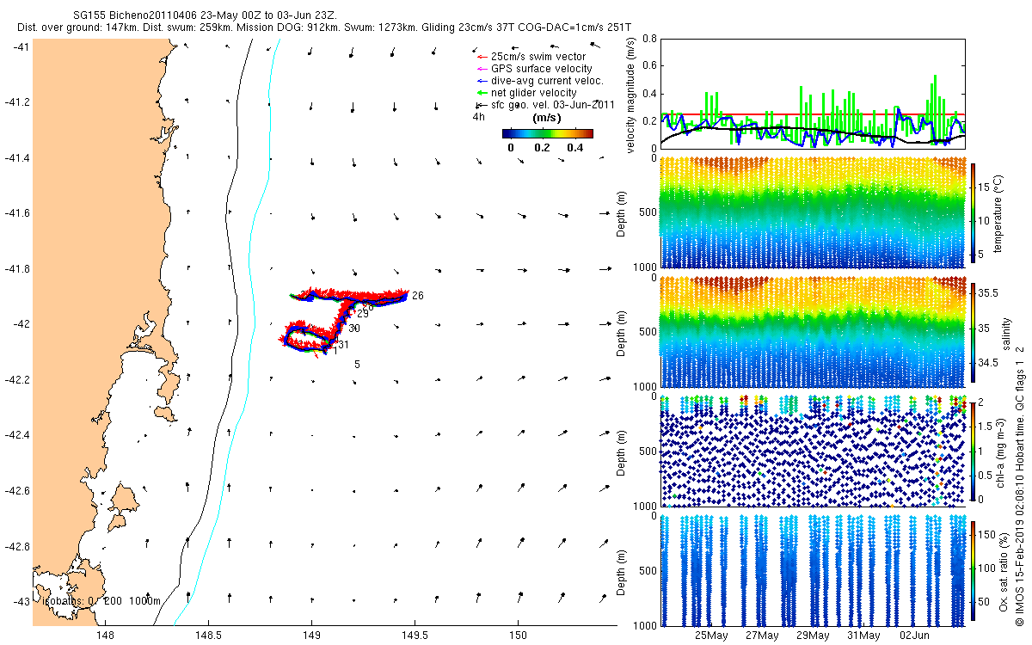Click the 'Ox. sat. ratio (%)' colorbar label
Viewport: 1032px width, 645px height.
click(x=1004, y=570)
